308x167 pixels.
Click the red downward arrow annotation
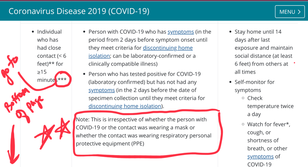coord(12,142)
